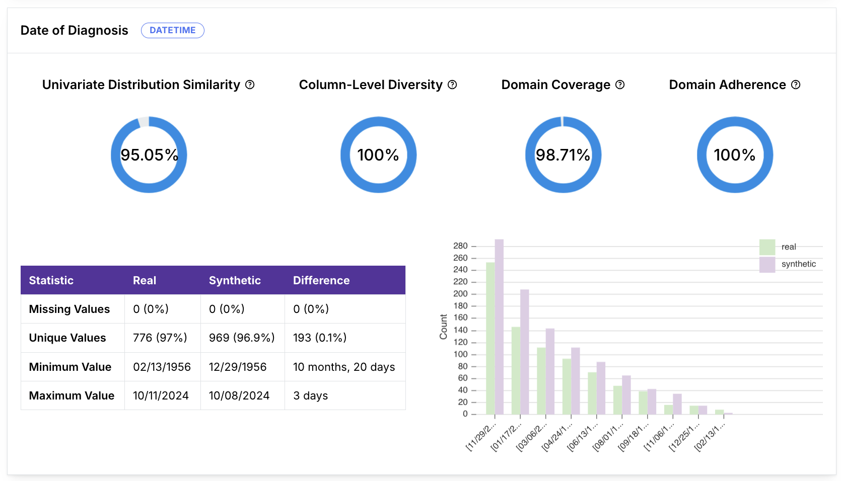Select the 'Maximum Value' row label
The height and width of the screenshot is (481, 841).
[x=72, y=395]
